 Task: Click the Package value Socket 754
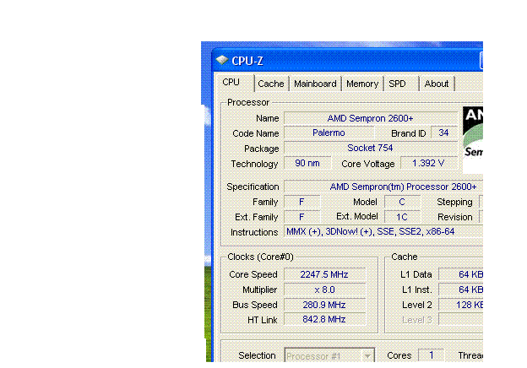[x=371, y=148]
